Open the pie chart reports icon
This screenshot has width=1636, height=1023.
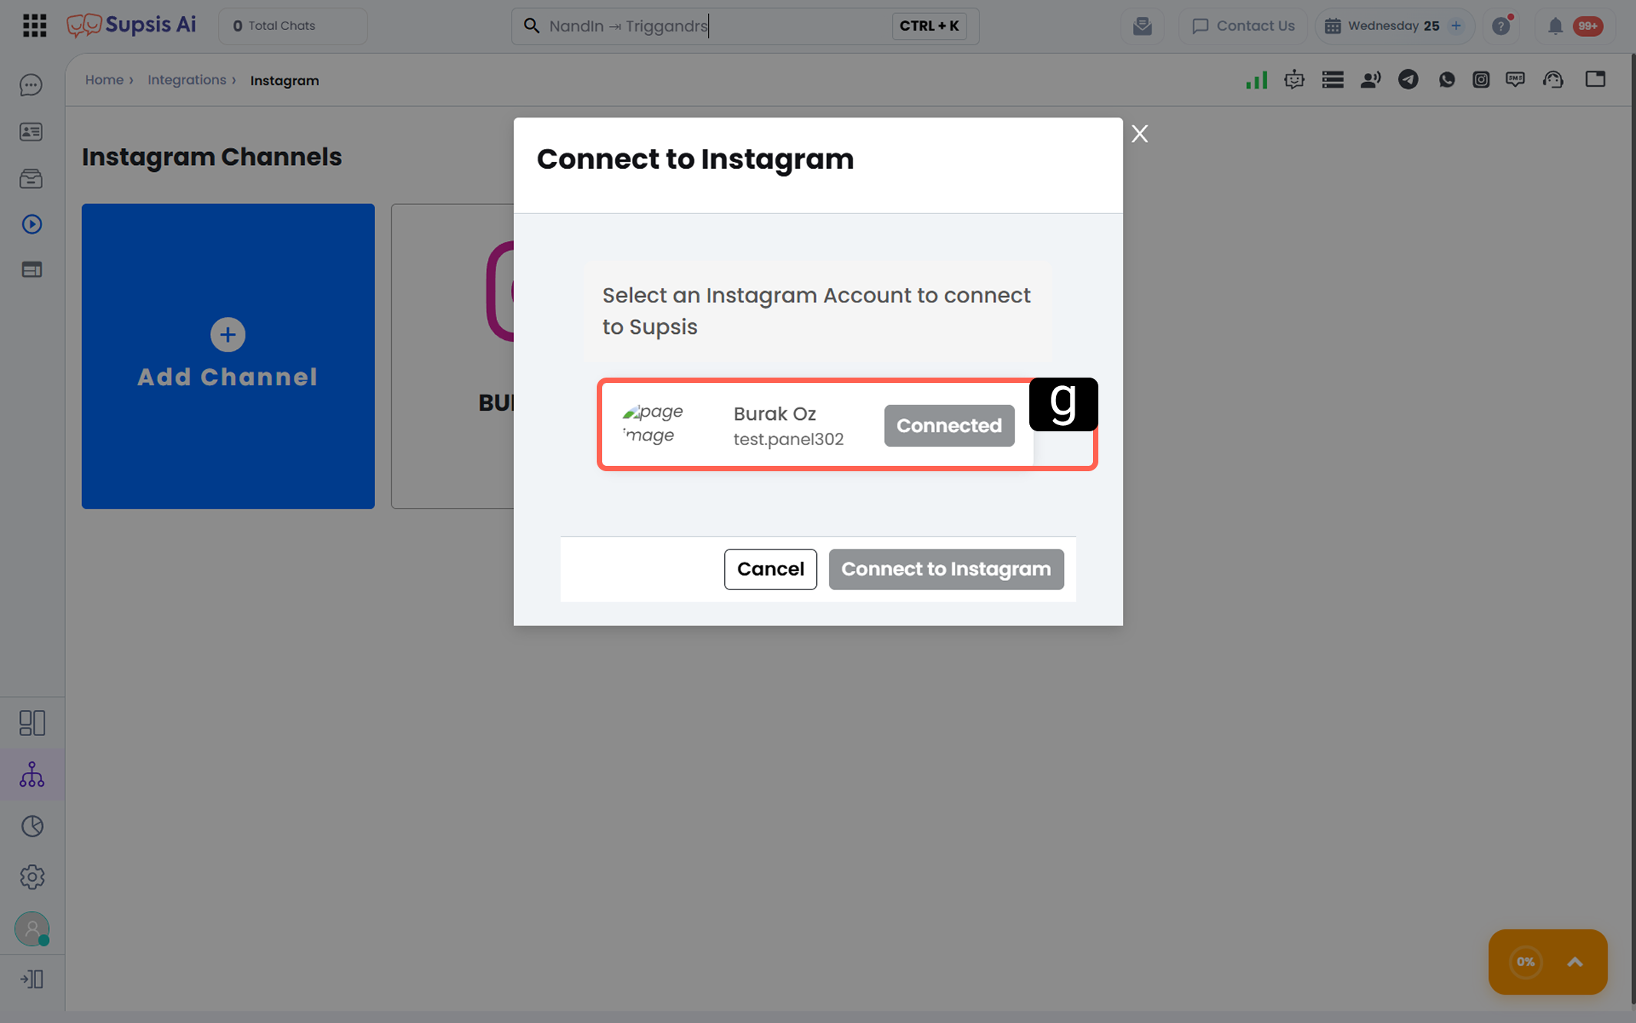point(31,826)
